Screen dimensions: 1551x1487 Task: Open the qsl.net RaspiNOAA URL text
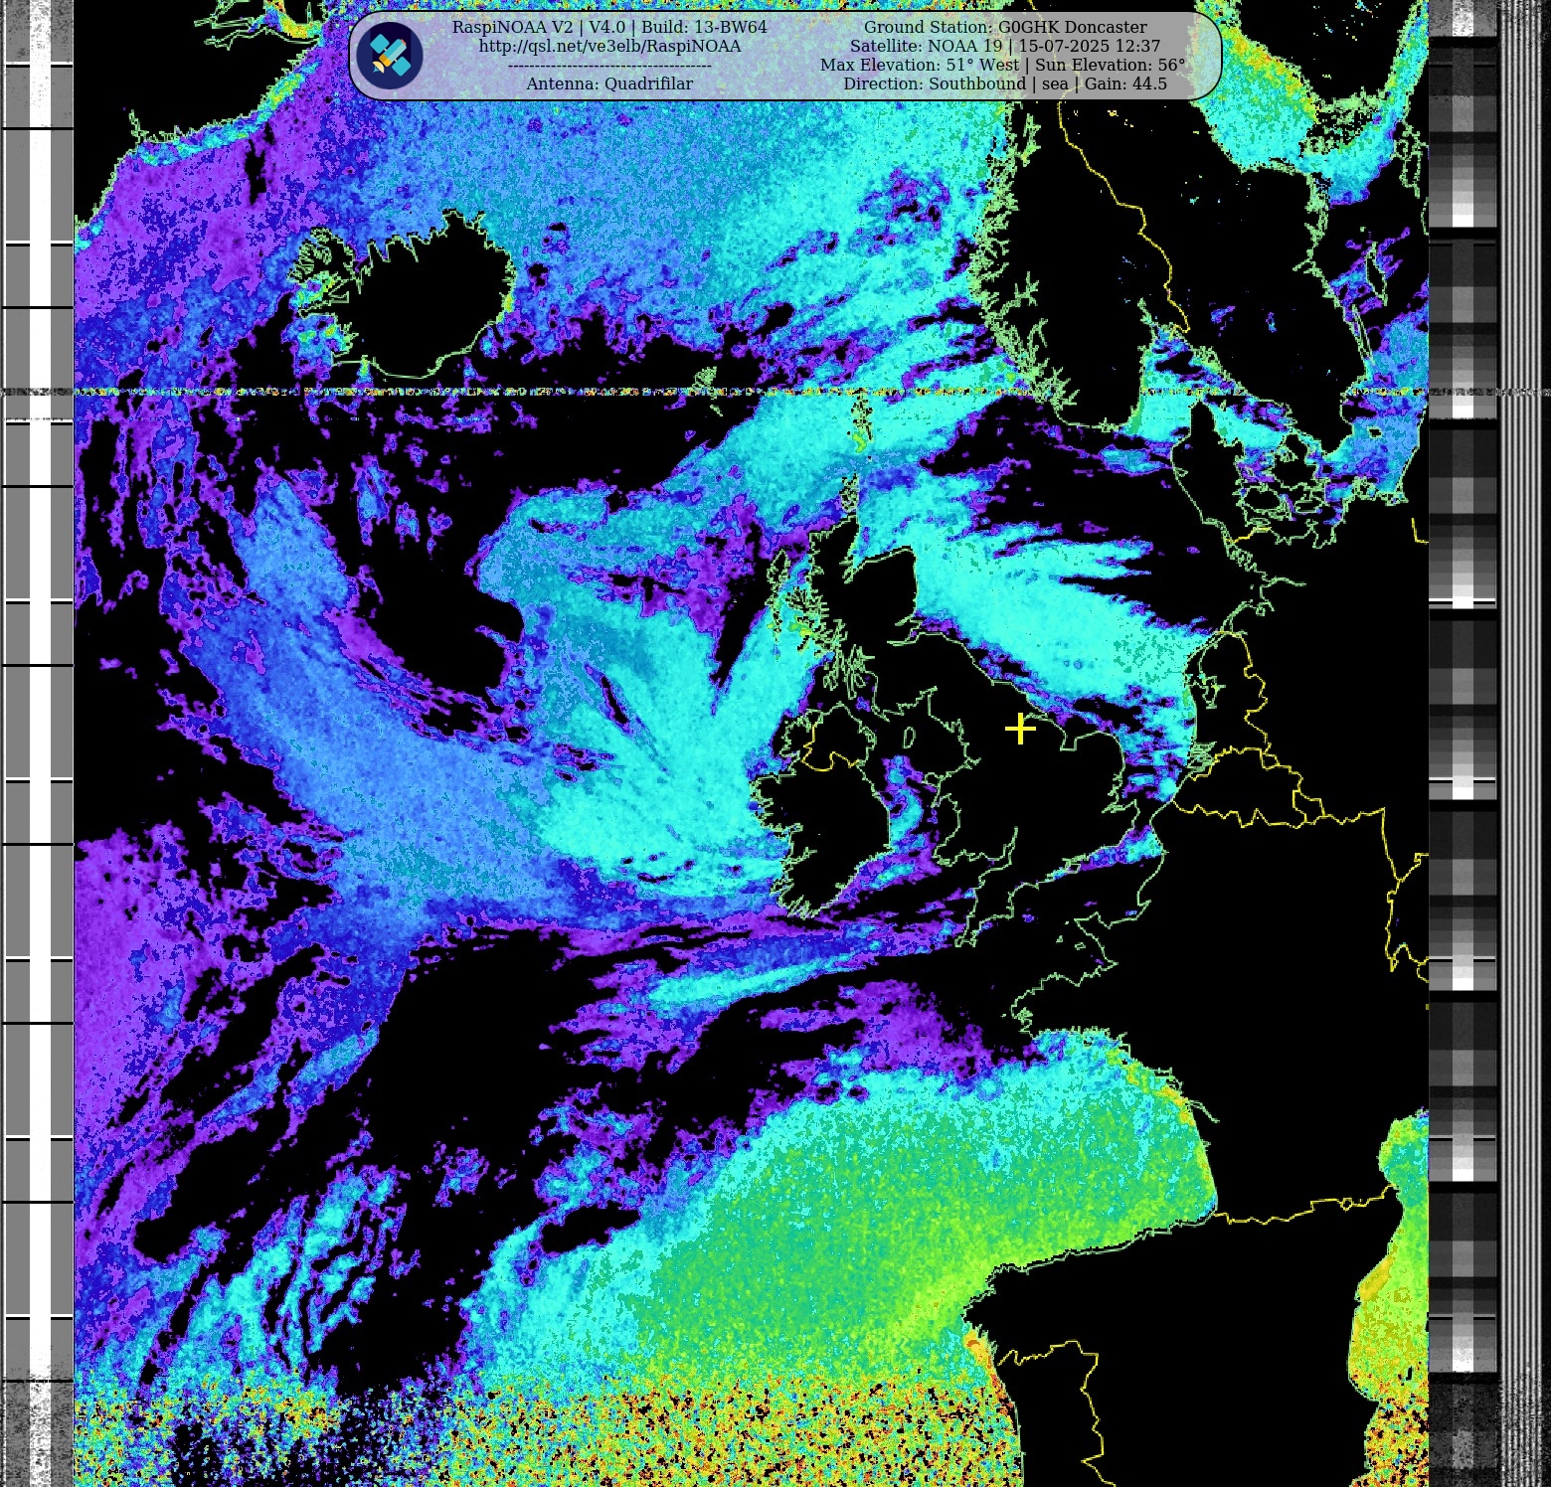coord(609,46)
